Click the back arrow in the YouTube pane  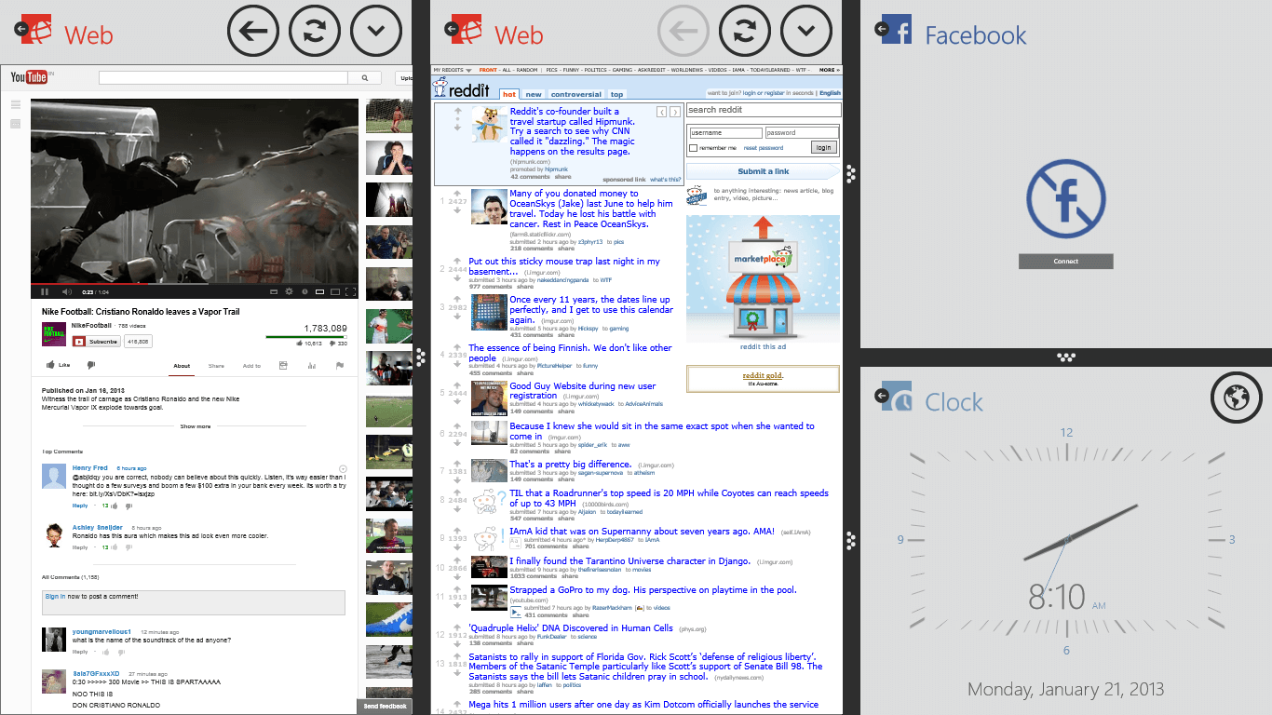pyautogui.click(x=253, y=33)
